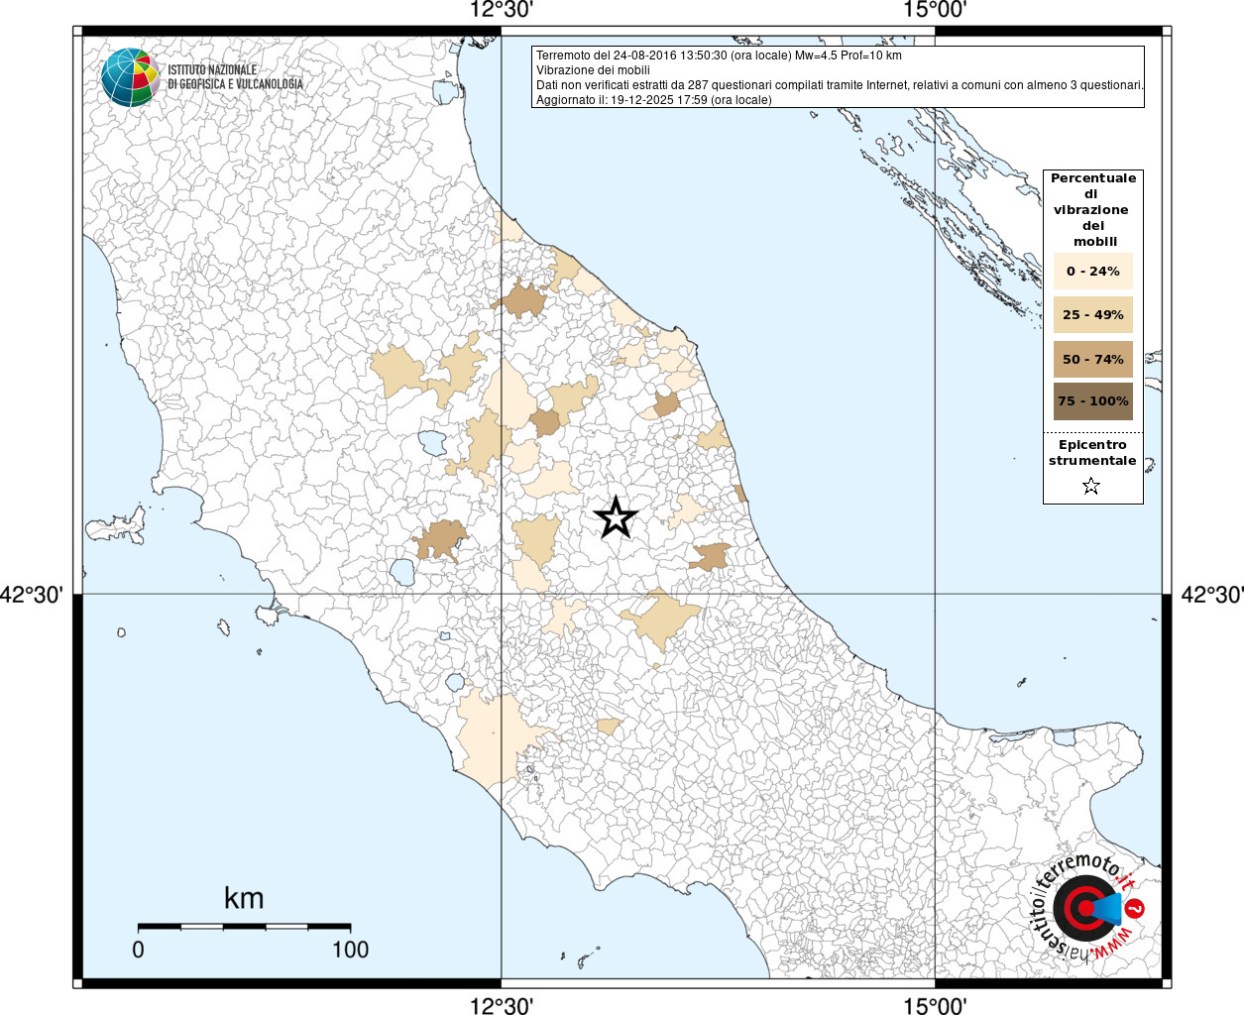Click the '0' on the scale bar
The width and height of the screenshot is (1244, 1015).
138,950
